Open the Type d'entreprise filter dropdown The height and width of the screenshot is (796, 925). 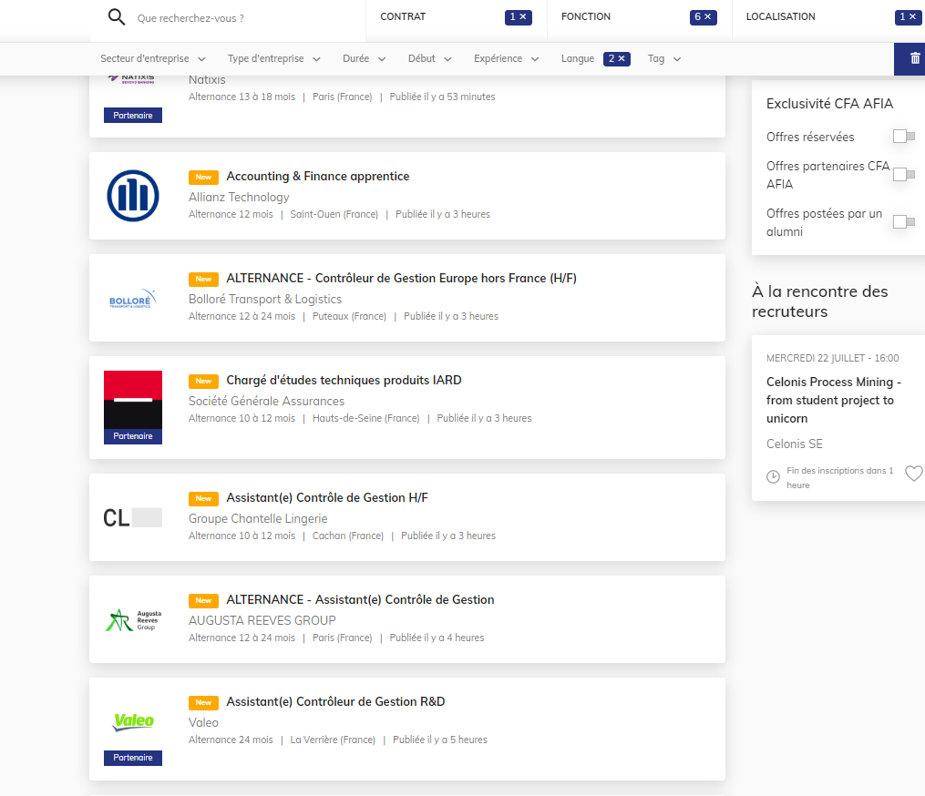point(273,59)
